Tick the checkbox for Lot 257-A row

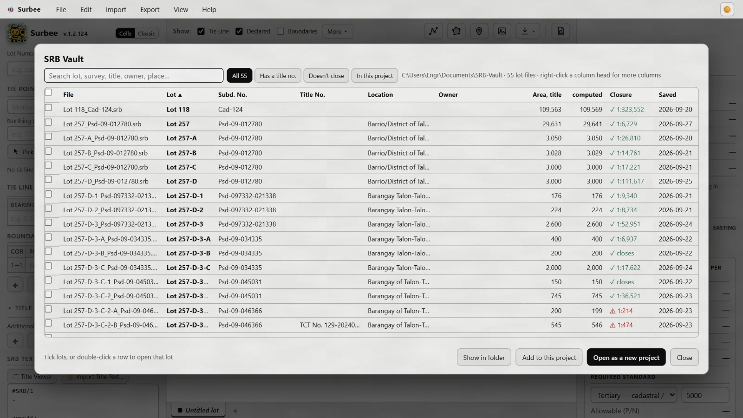pos(48,137)
